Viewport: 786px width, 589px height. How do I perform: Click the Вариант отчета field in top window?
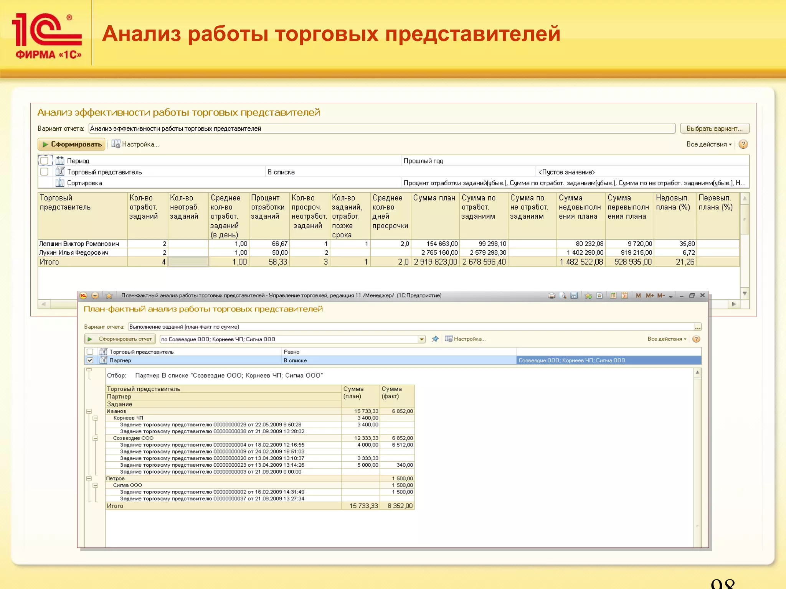pyautogui.click(x=382, y=128)
